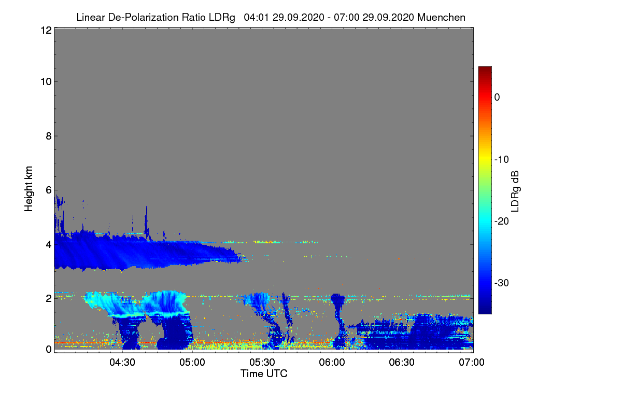Click the 8 km height tick label
This screenshot has height=415, width=622.
point(48,136)
